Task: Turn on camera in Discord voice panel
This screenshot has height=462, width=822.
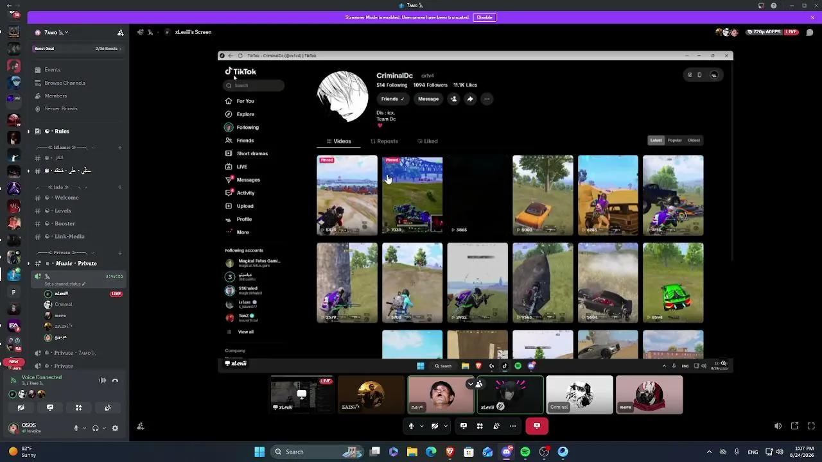Action: pyautogui.click(x=21, y=407)
